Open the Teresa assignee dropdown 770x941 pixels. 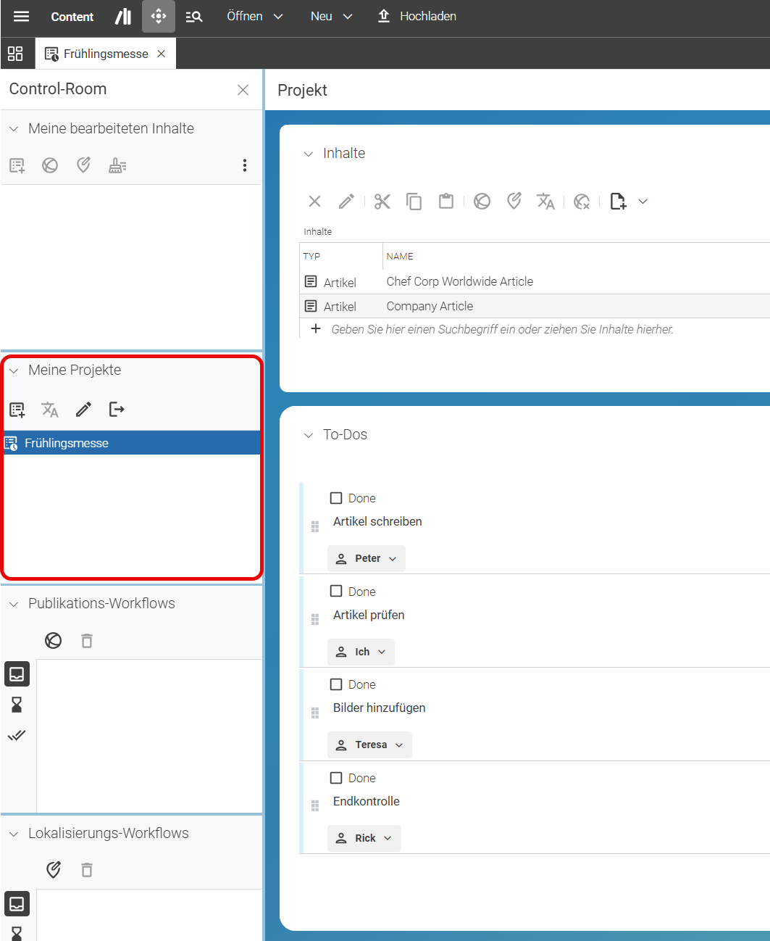tap(369, 745)
